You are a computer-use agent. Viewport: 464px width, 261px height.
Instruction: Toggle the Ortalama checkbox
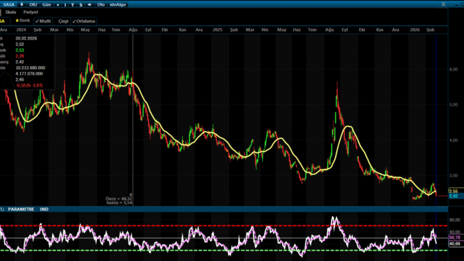(84, 20)
